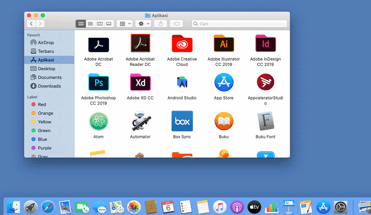
Task: Open Messages from the Dock
Action: point(99,207)
